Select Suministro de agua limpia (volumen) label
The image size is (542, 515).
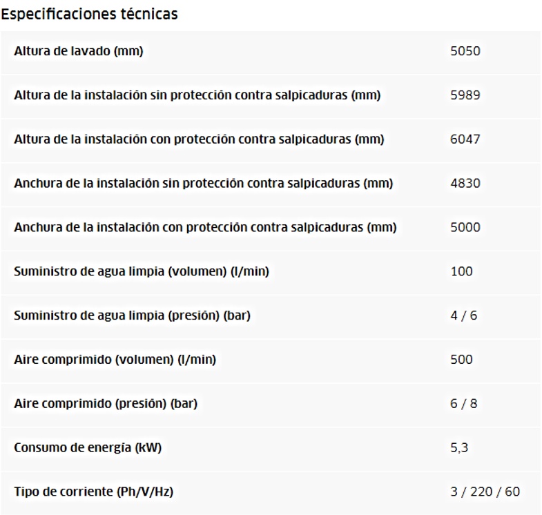coord(142,271)
